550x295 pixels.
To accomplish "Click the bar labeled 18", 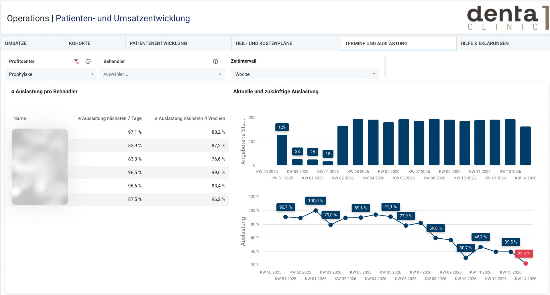I will pyautogui.click(x=328, y=163).
